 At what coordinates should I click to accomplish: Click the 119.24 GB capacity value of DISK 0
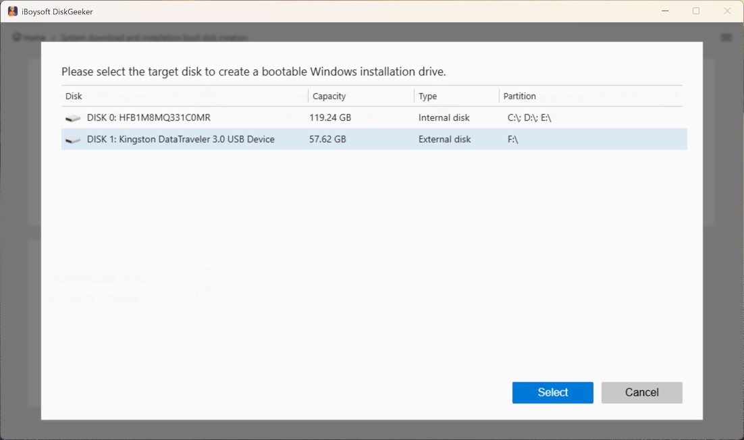tap(330, 117)
